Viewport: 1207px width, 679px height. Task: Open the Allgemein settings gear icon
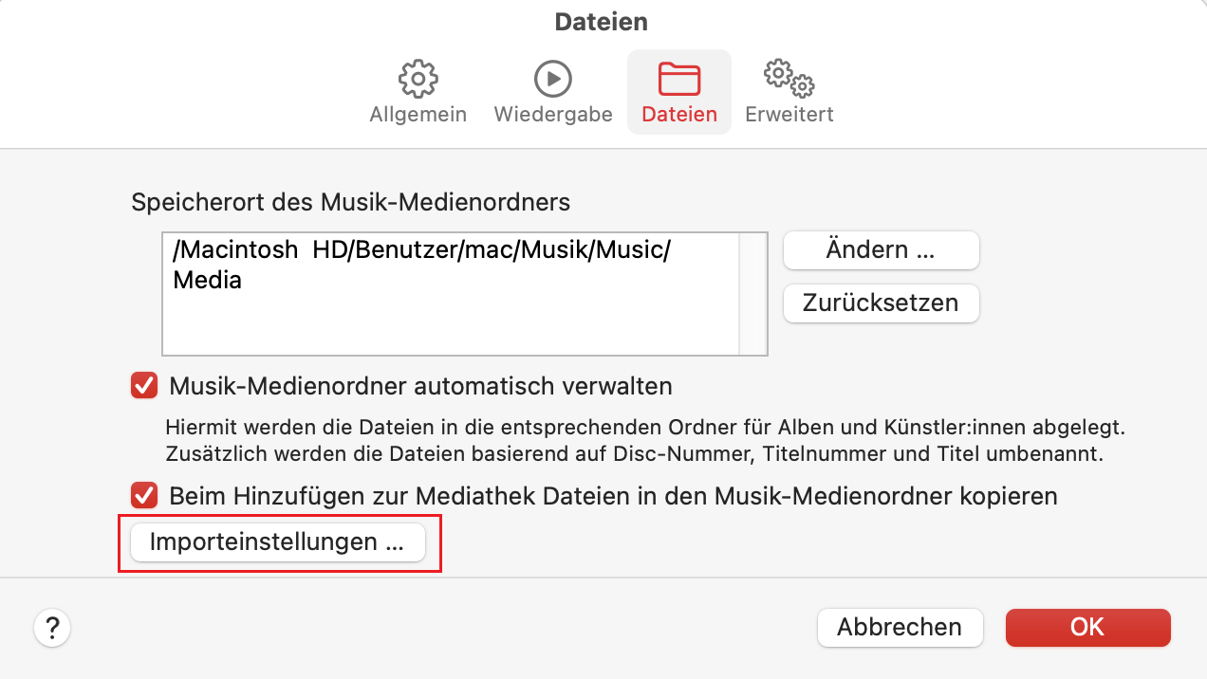point(418,78)
